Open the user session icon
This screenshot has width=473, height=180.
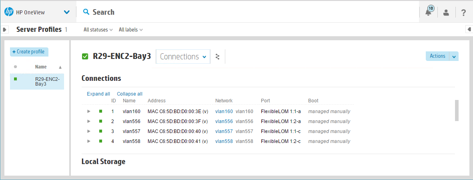coord(446,13)
